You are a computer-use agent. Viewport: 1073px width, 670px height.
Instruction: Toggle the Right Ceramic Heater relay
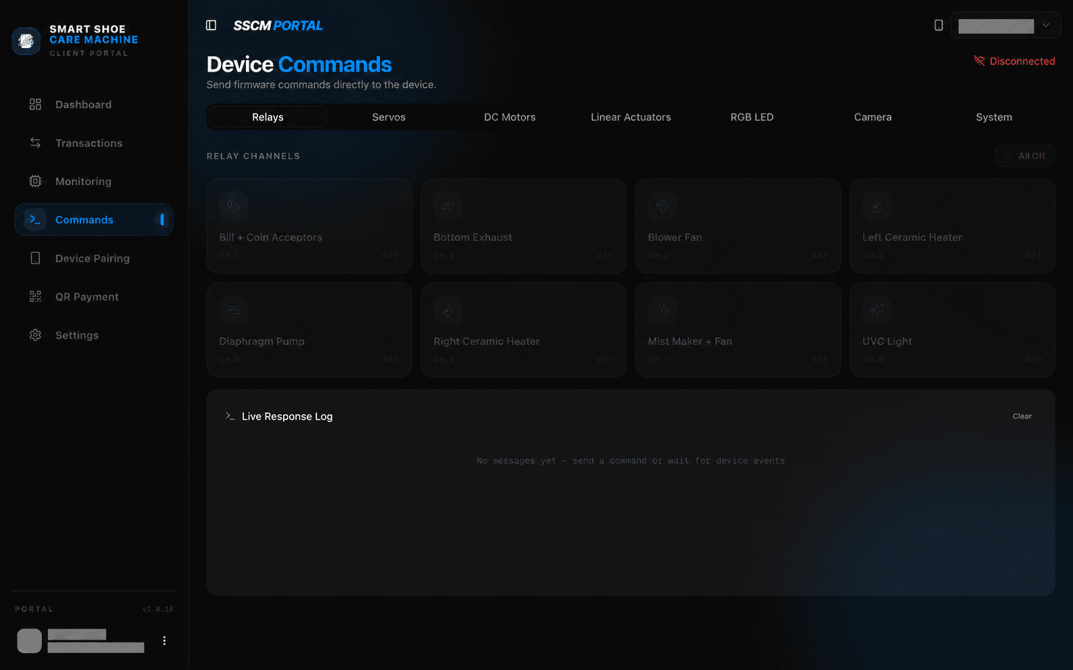pyautogui.click(x=524, y=330)
